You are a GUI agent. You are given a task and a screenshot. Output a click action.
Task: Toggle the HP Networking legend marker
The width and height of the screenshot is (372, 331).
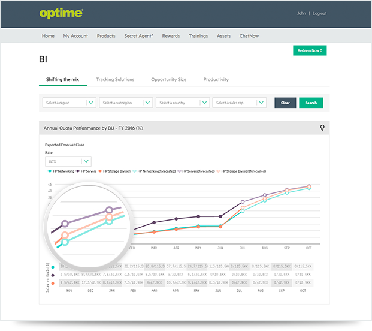tap(50, 171)
